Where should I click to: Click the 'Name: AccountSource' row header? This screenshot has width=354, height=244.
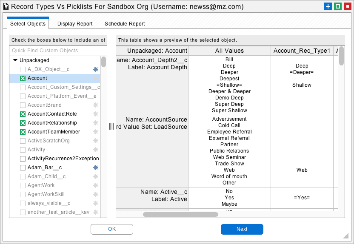pyautogui.click(x=156, y=119)
